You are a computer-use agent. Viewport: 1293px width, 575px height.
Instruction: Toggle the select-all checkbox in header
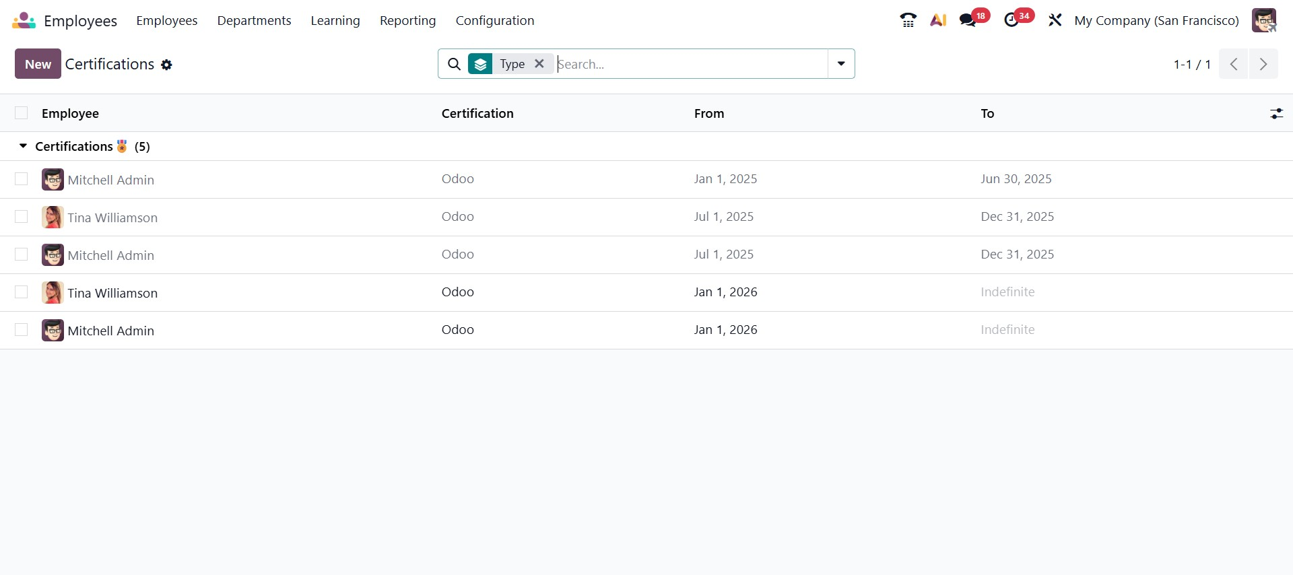pos(22,113)
